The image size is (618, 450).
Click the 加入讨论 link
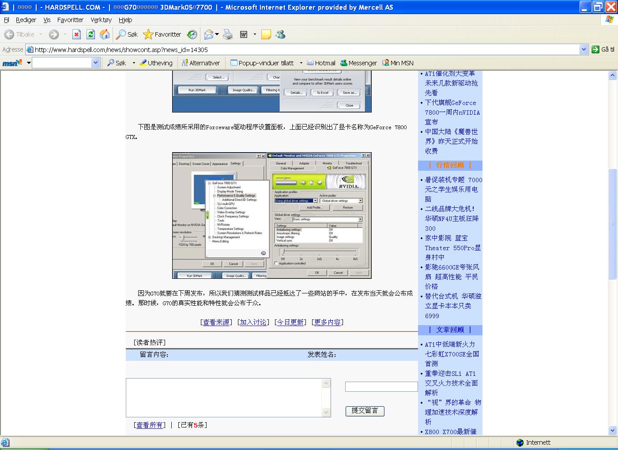click(253, 322)
